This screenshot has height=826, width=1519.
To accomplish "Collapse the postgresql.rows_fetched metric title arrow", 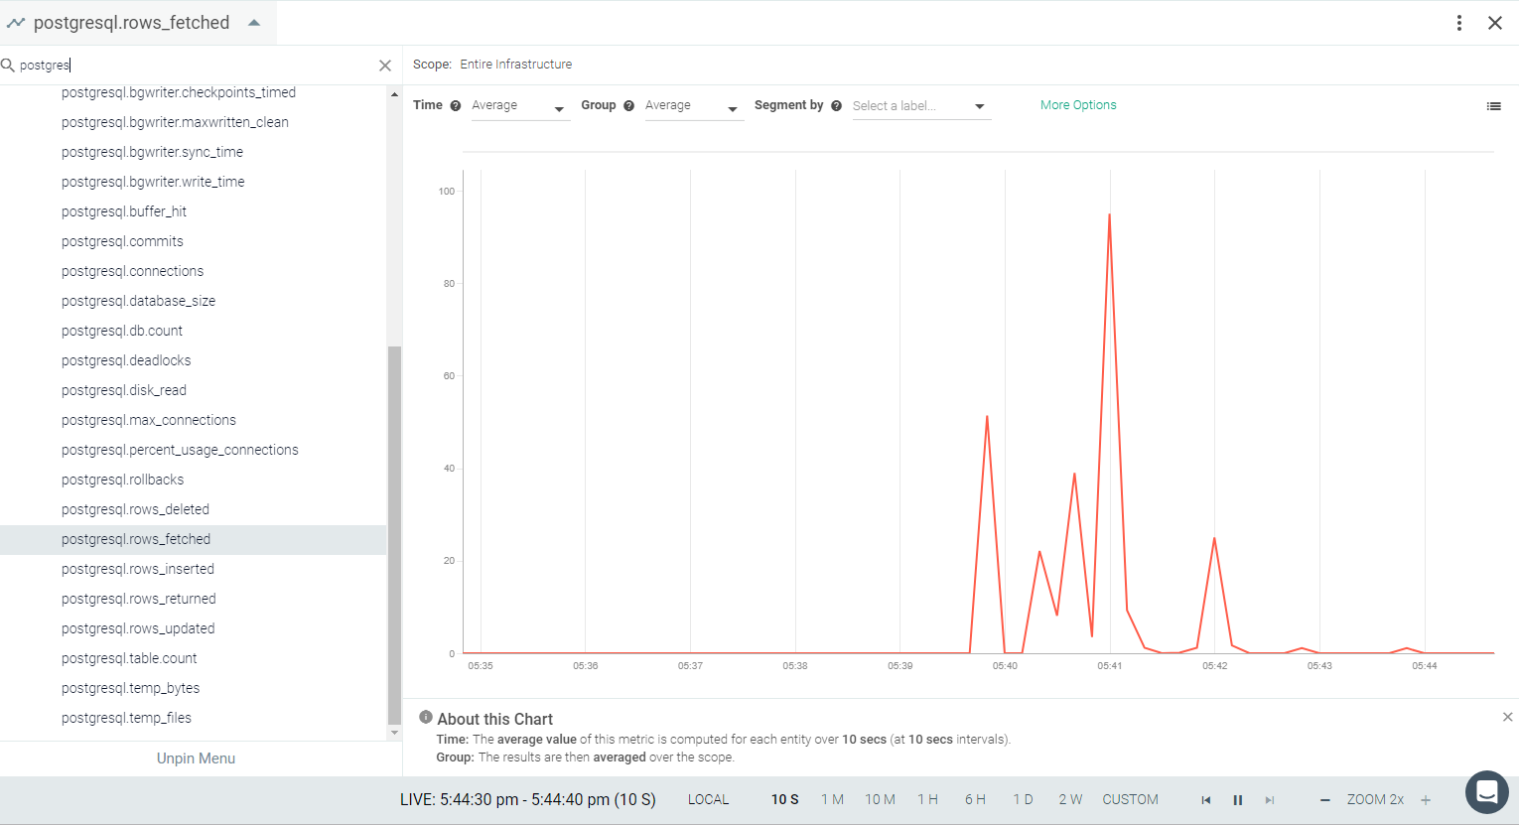I will 254,23.
